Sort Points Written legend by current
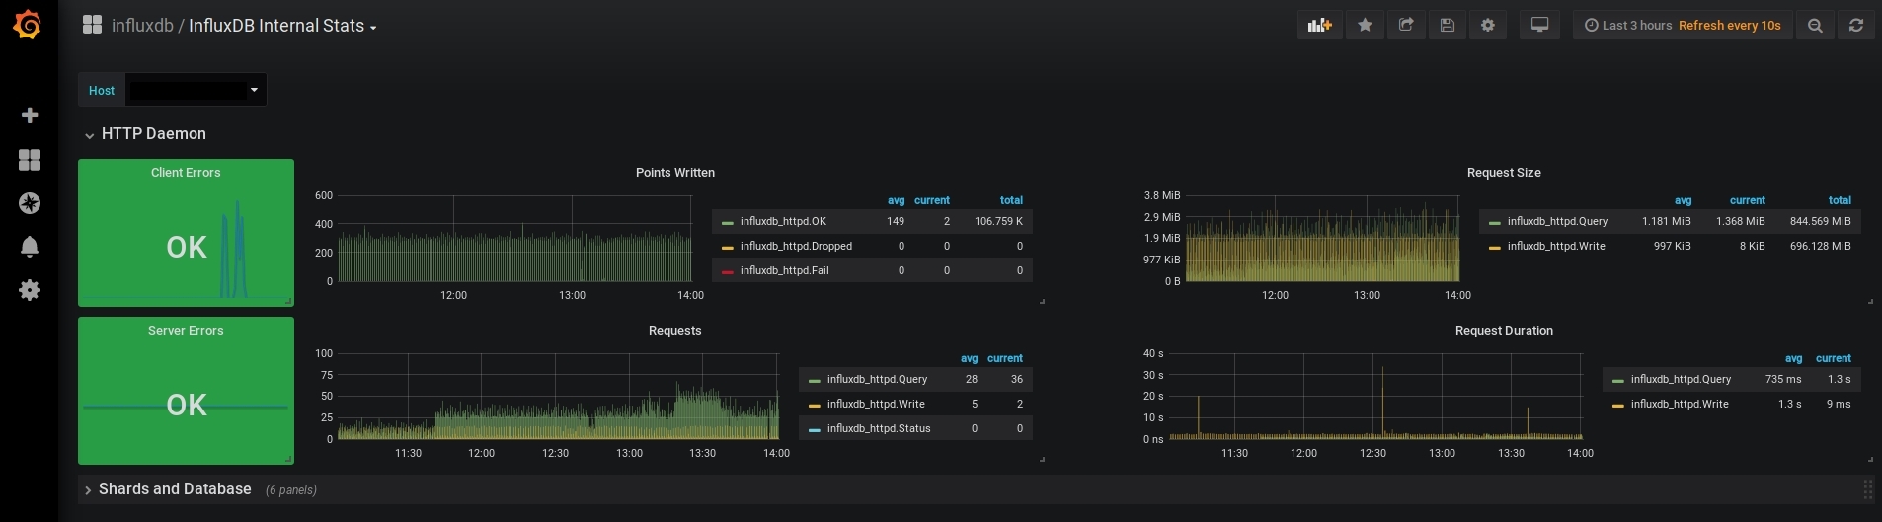This screenshot has width=1882, height=522. [x=931, y=200]
